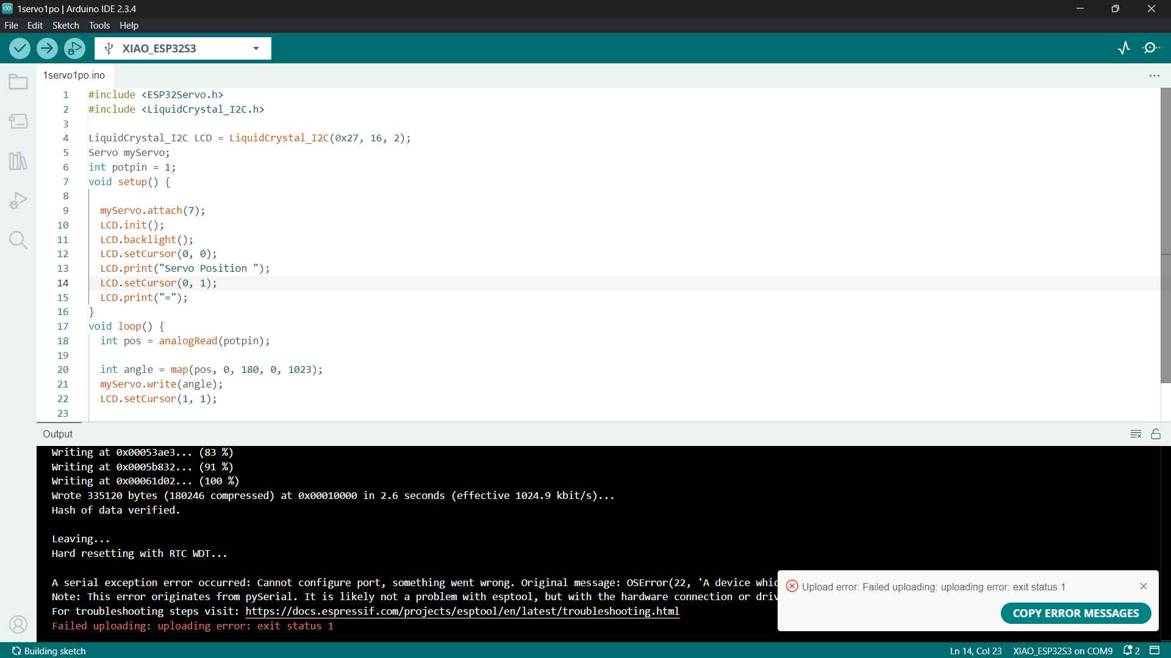
Task: Click XIAO_ESP32S3 on COM9 status entry
Action: (x=1062, y=651)
